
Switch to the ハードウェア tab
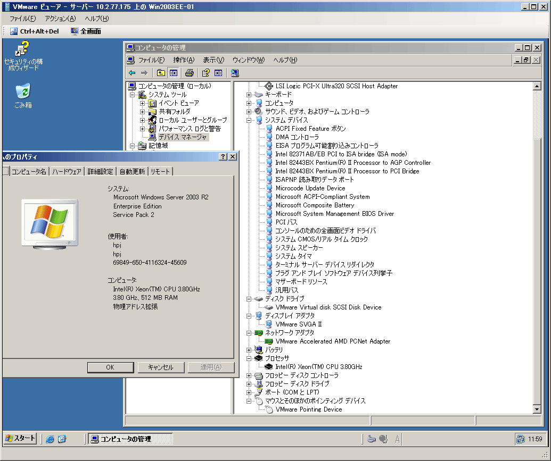pos(67,171)
